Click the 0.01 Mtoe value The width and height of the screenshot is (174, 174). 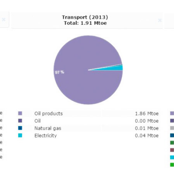[x=147, y=128]
